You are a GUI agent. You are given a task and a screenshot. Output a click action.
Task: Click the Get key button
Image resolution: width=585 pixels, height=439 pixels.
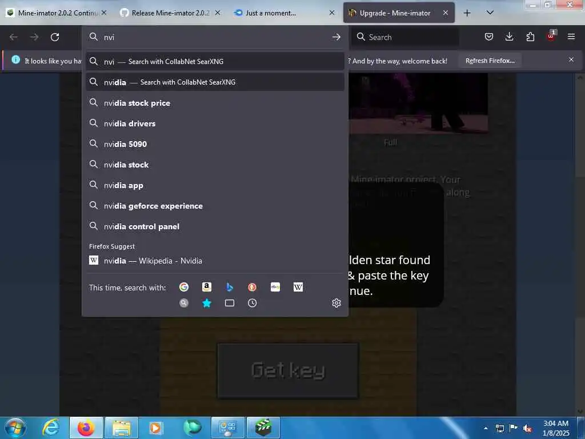click(x=288, y=370)
